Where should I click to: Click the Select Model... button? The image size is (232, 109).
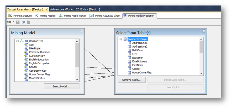coord(62,87)
